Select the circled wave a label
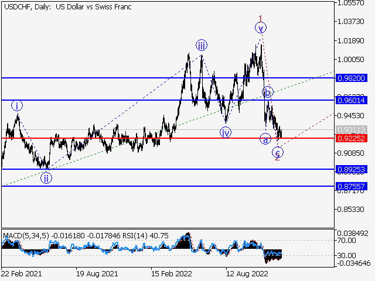Image resolution: width=375 pixels, height=281 pixels. tap(265, 139)
